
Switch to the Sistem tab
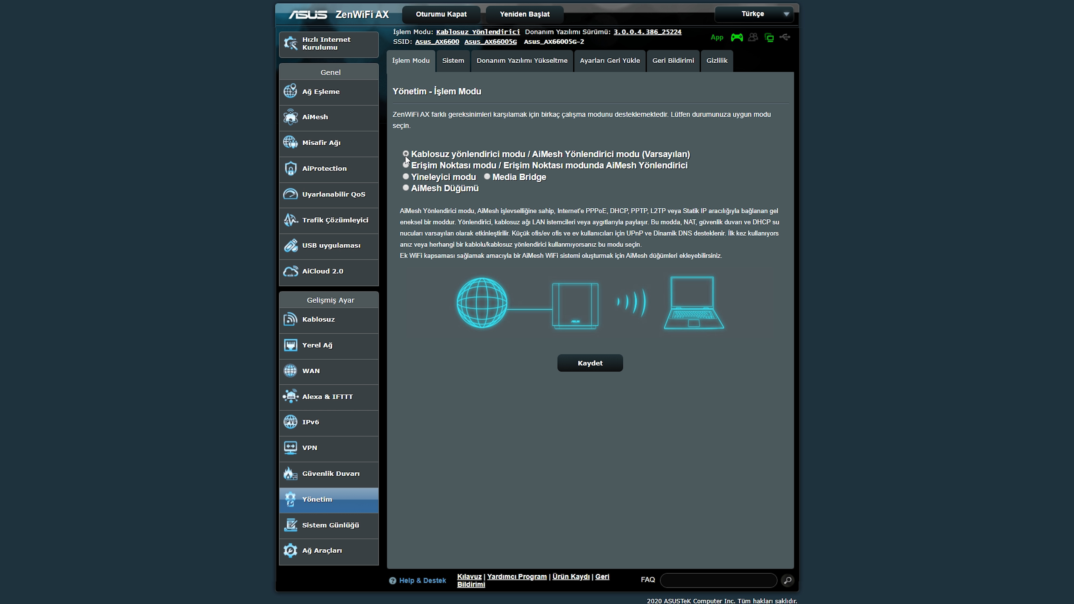[453, 61]
